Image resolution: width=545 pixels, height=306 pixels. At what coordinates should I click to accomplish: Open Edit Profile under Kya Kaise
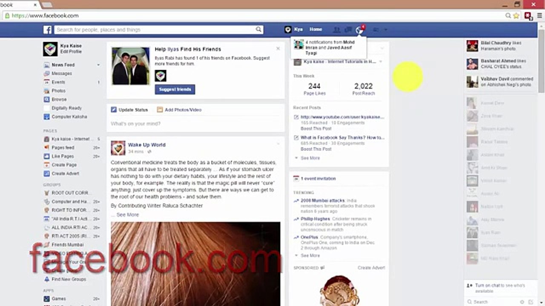[71, 52]
